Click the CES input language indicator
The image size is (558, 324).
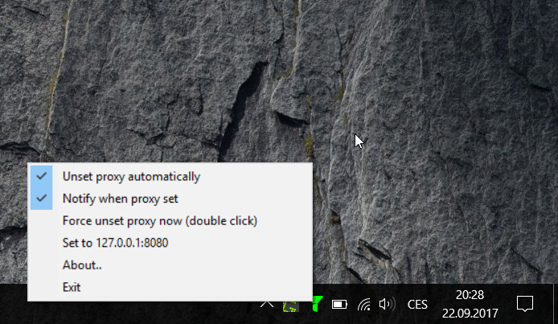[x=417, y=305]
